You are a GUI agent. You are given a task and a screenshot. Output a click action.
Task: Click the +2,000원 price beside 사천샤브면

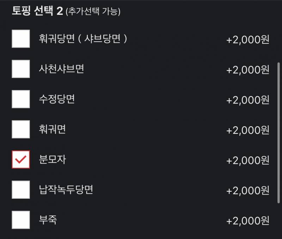click(x=247, y=70)
